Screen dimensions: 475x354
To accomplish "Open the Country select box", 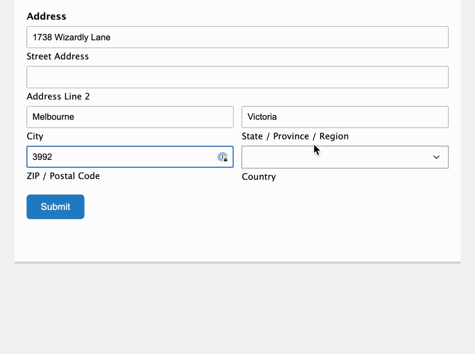I will coord(345,157).
